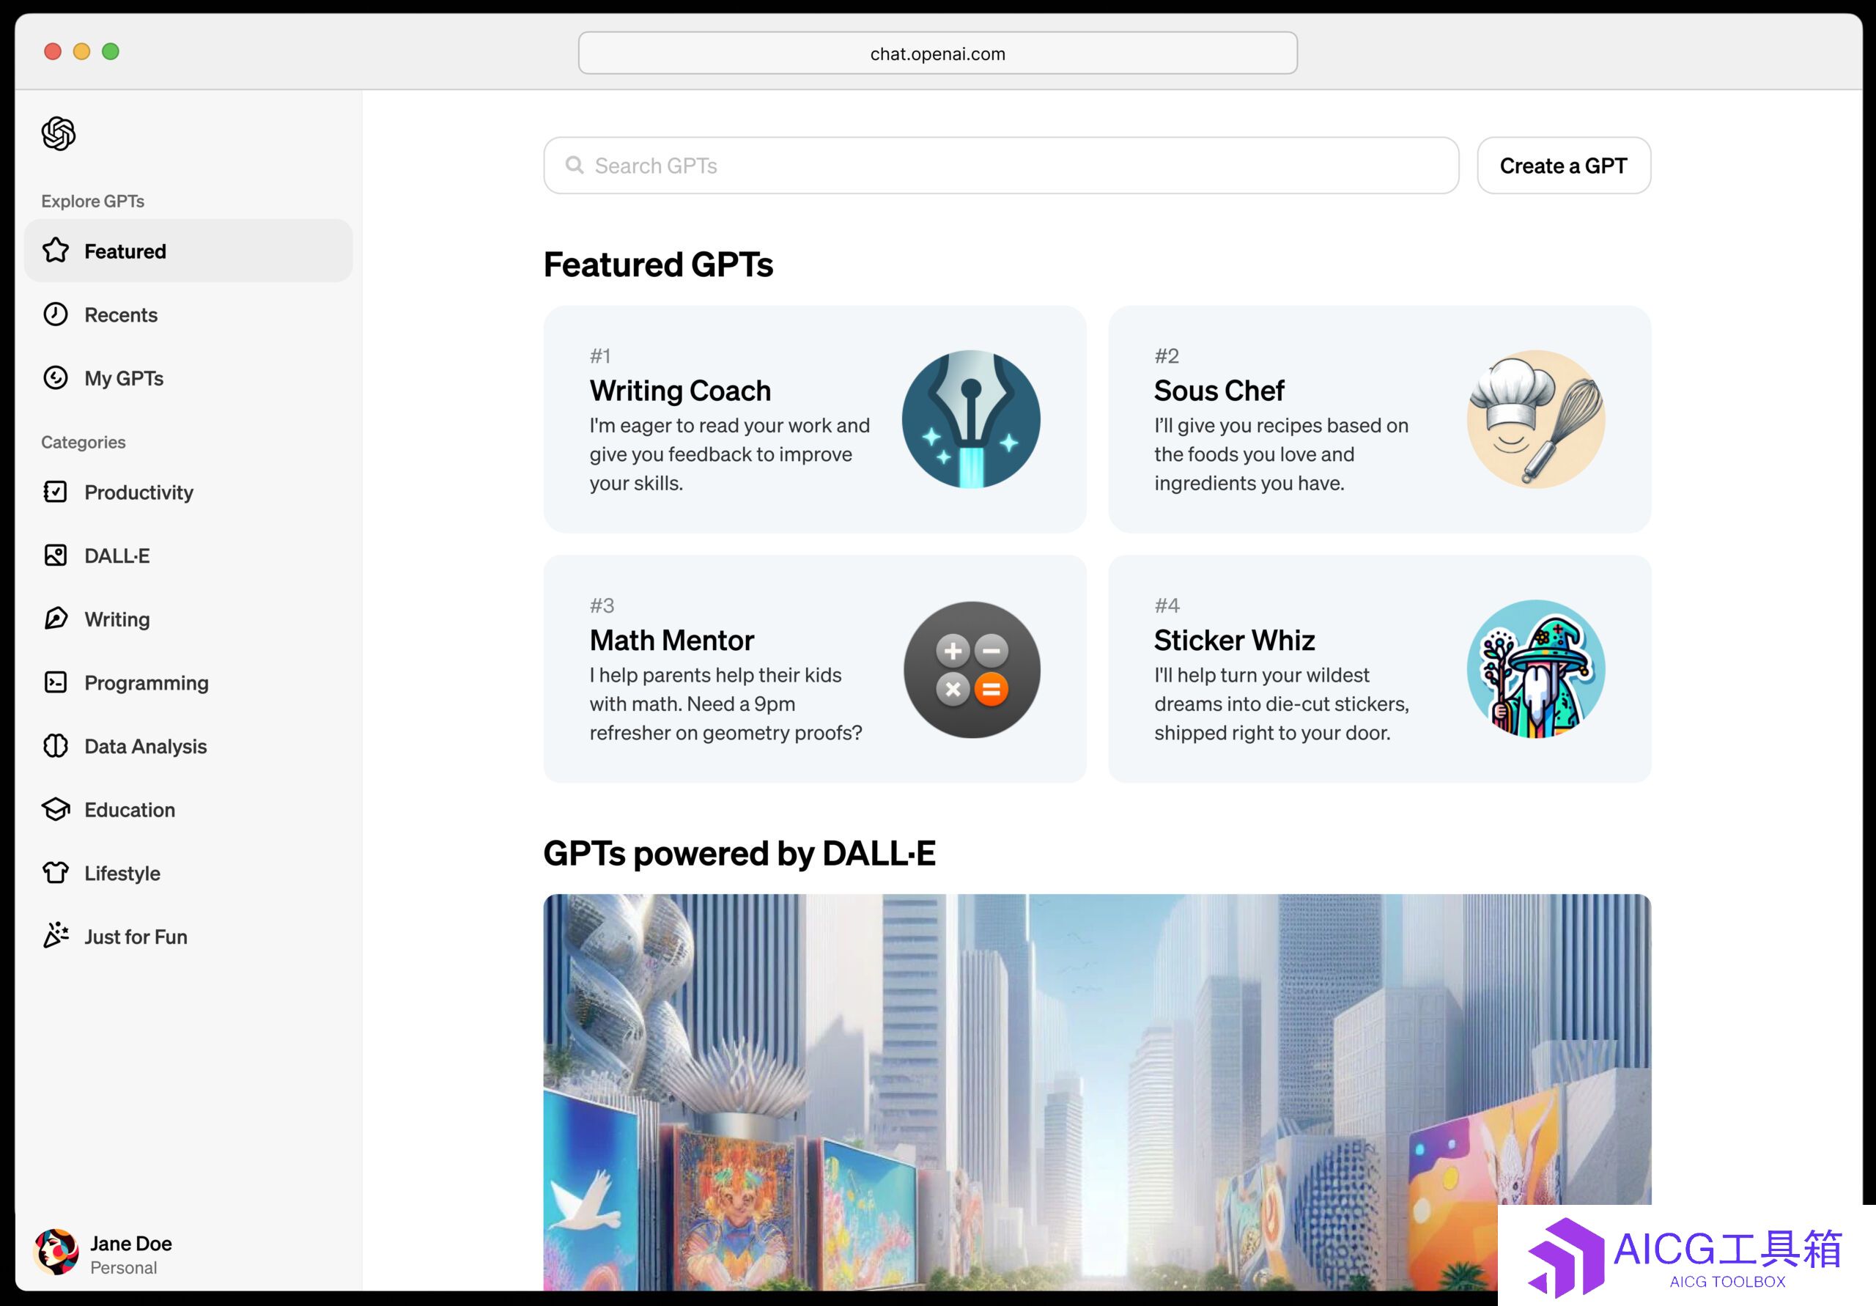Viewport: 1876px width, 1306px height.
Task: Select the Writing category
Action: (x=189, y=619)
